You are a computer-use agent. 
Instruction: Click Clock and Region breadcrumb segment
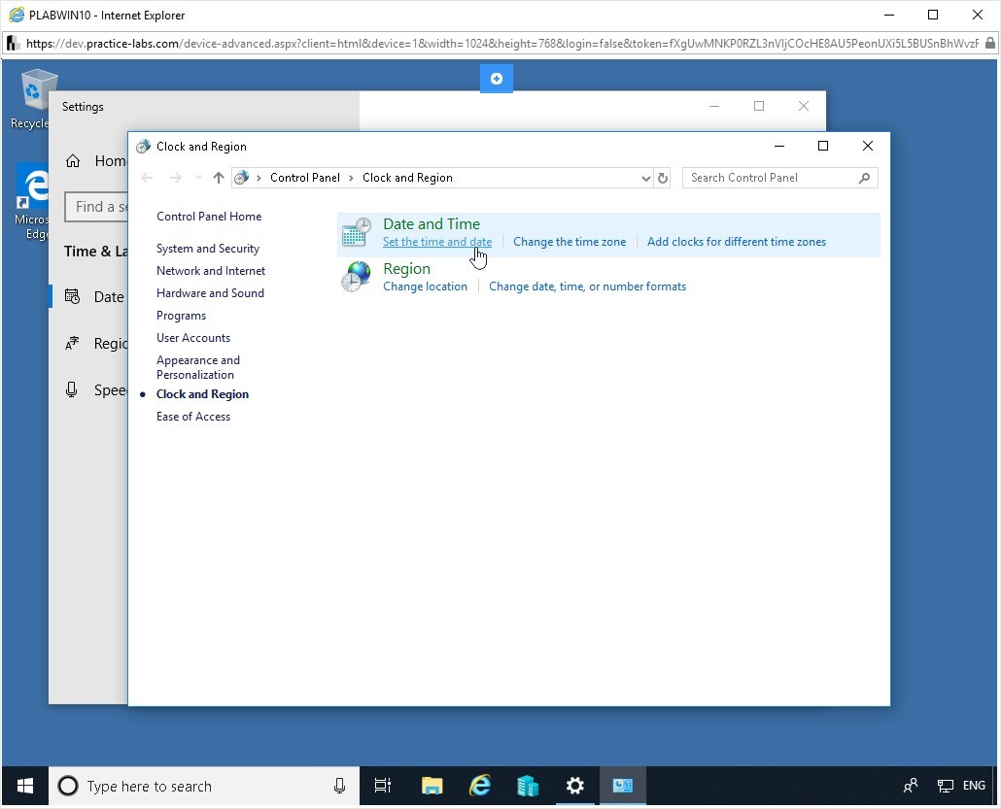(x=407, y=178)
